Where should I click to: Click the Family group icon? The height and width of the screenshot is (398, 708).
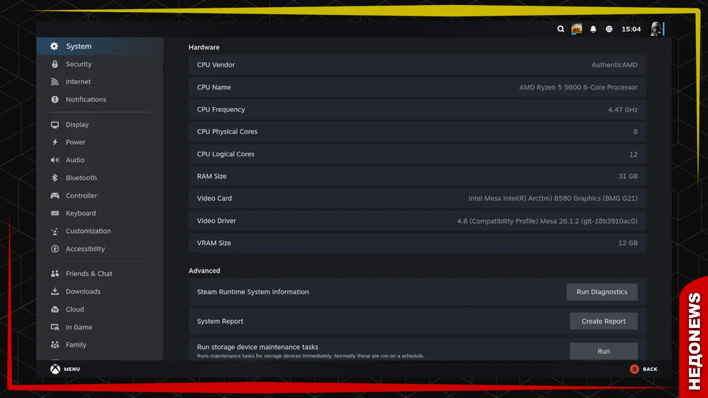55,345
